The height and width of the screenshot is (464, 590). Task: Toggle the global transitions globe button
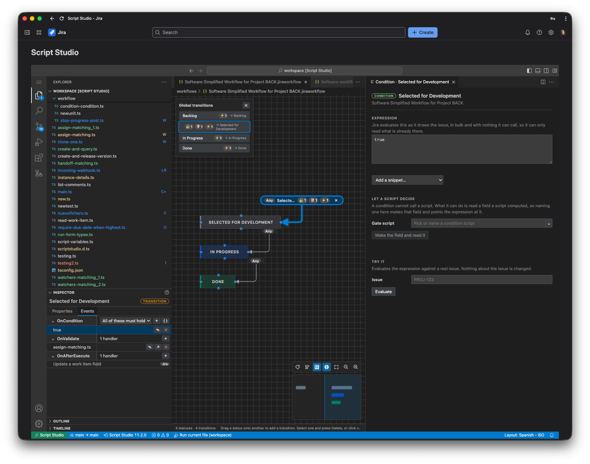326,367
